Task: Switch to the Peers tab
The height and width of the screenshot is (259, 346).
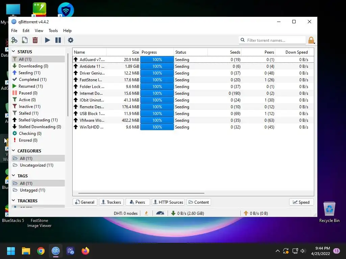Action: [138, 202]
